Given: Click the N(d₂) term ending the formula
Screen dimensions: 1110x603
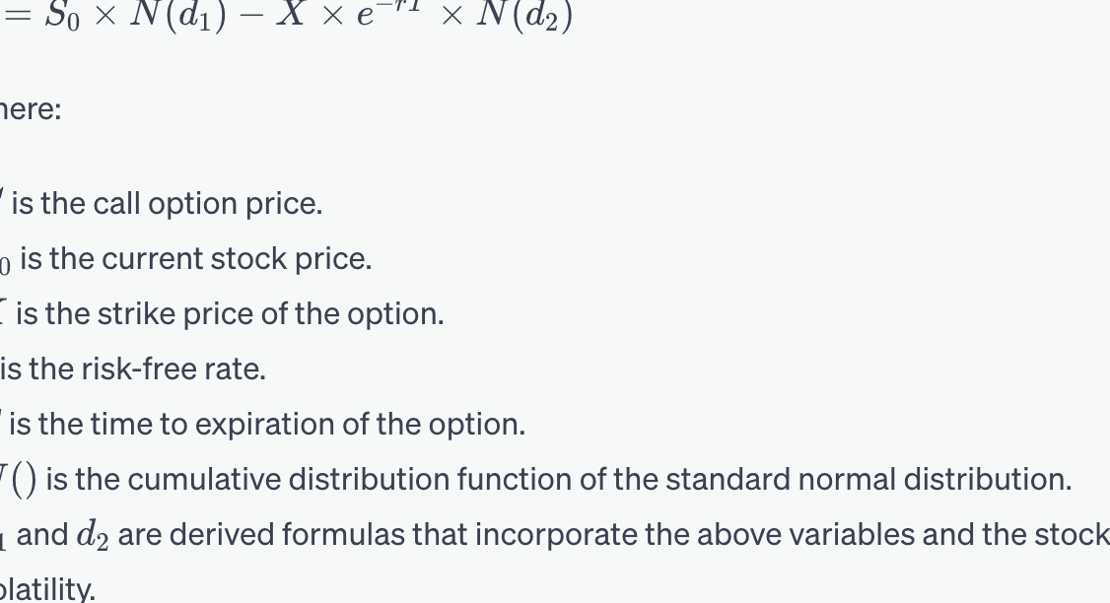Looking at the screenshot, I should click(x=524, y=16).
